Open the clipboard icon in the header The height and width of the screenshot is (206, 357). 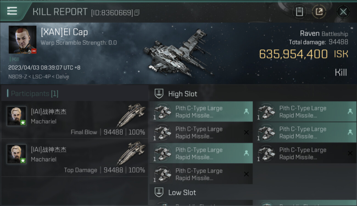click(x=299, y=12)
